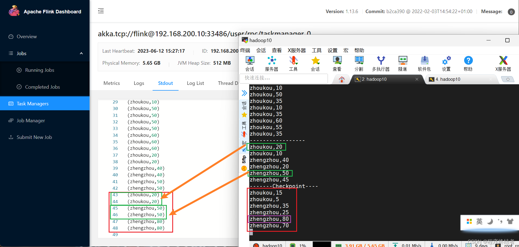Select the Stdout tab
This screenshot has height=247, width=519.
coord(165,83)
